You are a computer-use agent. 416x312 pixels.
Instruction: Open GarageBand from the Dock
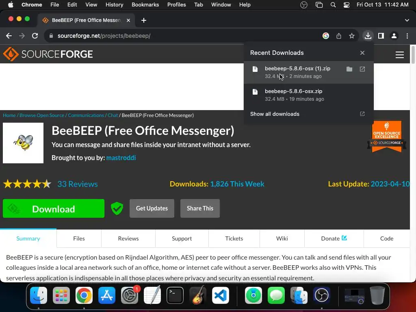tap(198, 295)
